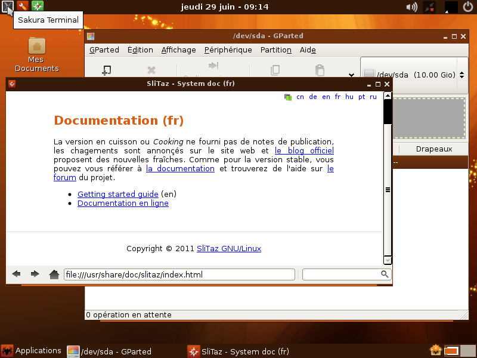Open the 'le blog officiel' link

[x=304, y=151]
